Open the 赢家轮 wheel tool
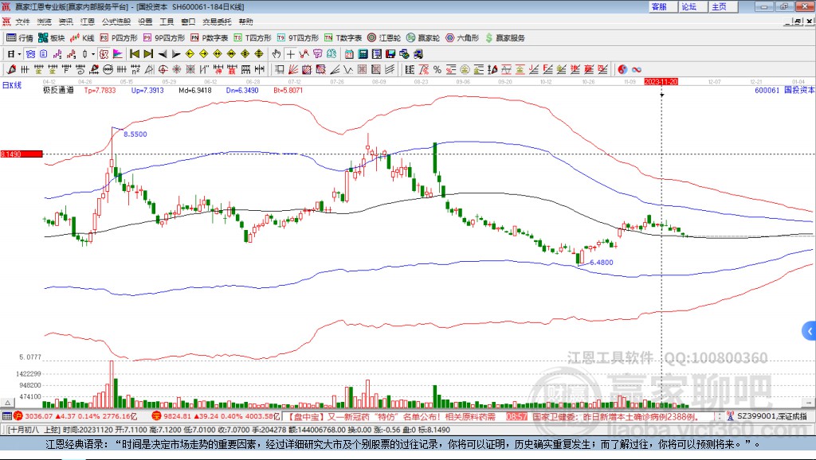 423,38
